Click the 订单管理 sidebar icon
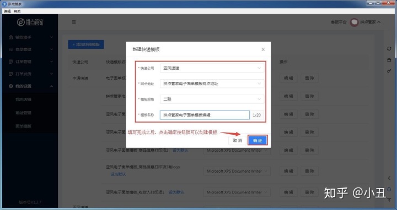This screenshot has width=397, height=210. [x=10, y=62]
